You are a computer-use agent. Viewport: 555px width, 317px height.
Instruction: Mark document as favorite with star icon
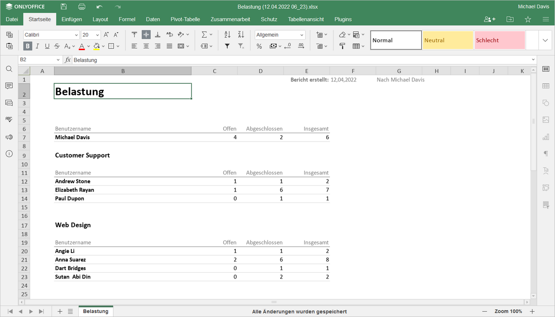click(528, 19)
